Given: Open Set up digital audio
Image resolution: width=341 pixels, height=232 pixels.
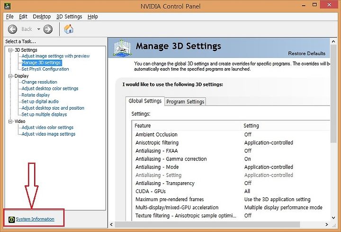Looking at the screenshot, I should point(40,102).
